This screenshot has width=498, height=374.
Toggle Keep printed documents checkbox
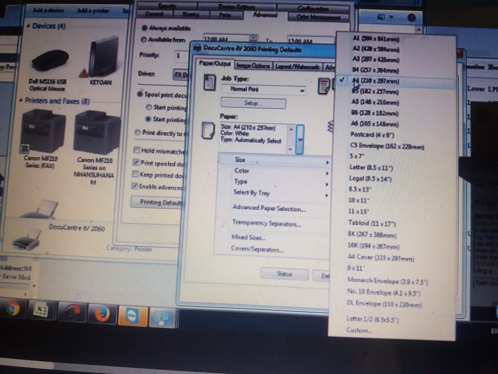pos(136,175)
